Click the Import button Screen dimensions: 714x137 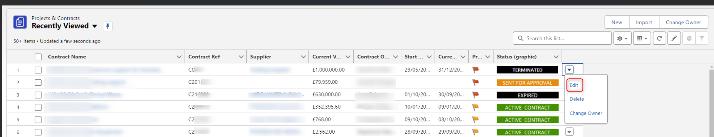pos(644,22)
